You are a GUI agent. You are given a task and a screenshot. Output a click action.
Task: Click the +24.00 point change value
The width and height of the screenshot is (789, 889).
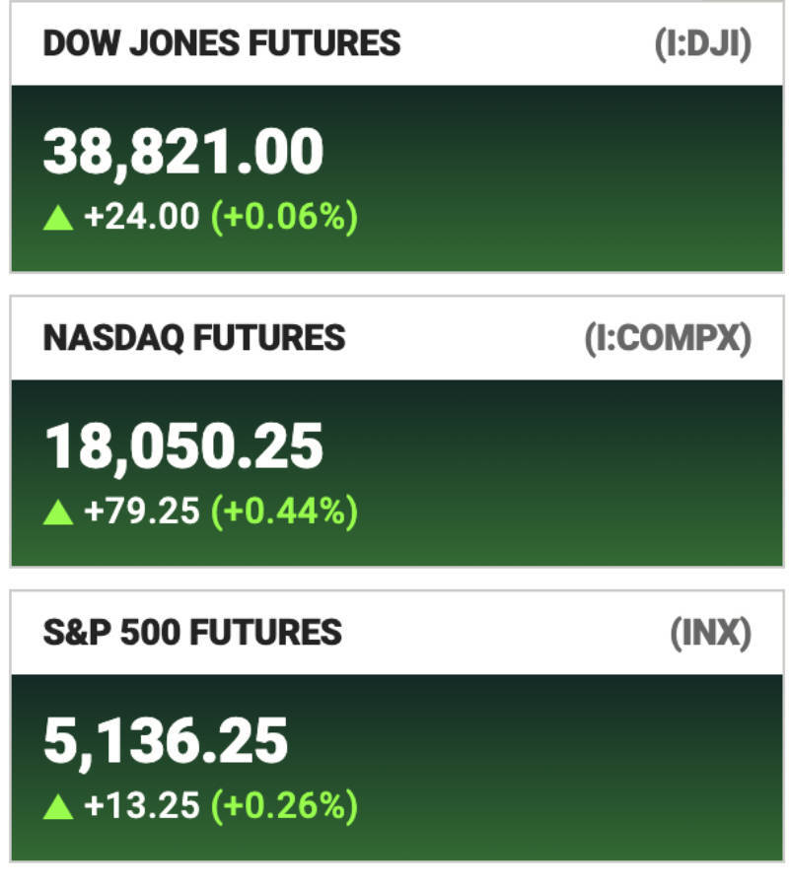pyautogui.click(x=142, y=216)
